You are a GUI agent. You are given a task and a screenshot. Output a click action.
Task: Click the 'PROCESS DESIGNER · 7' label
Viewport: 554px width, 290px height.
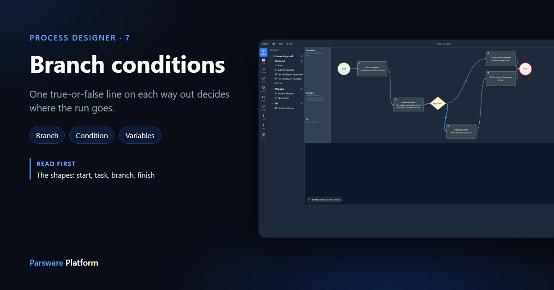point(80,38)
